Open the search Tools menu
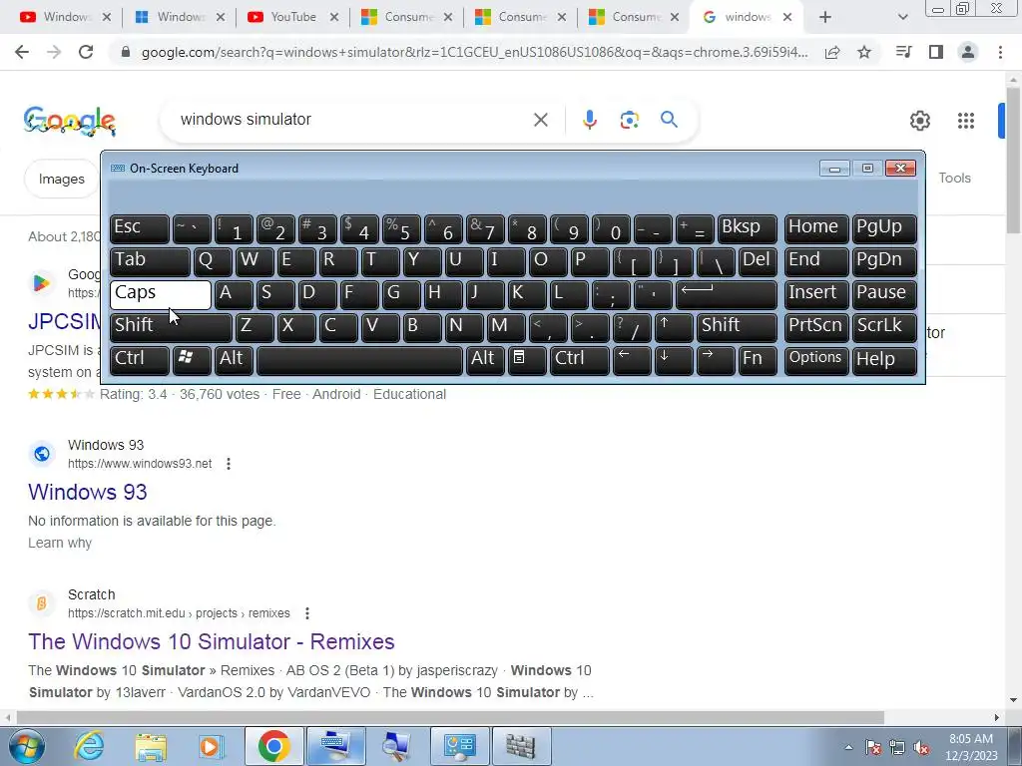The height and width of the screenshot is (766, 1022). pyautogui.click(x=954, y=178)
